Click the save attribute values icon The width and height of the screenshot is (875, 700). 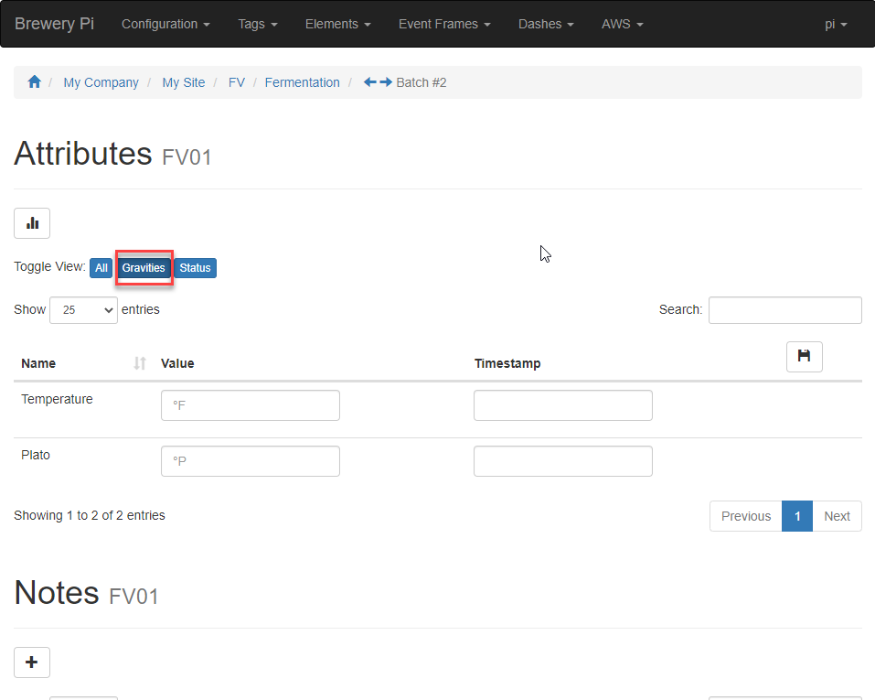click(804, 357)
